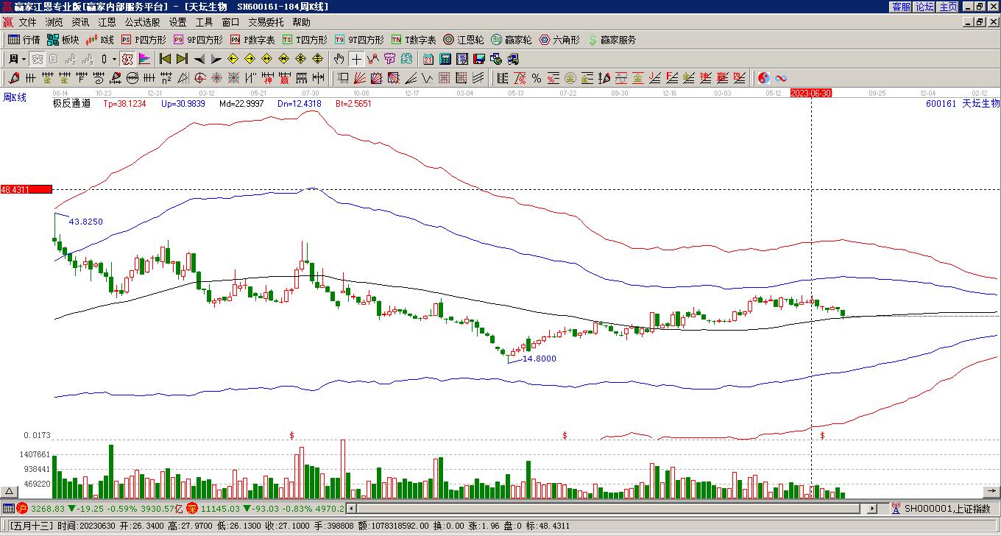This screenshot has width=1001, height=536.
Task: Open the 江恩 menu
Action: pos(107,23)
